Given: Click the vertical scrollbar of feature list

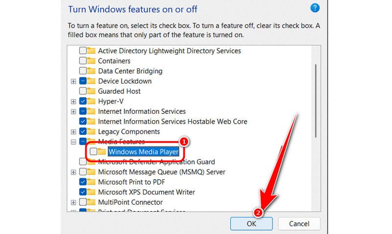Looking at the screenshot, I should point(316,98).
